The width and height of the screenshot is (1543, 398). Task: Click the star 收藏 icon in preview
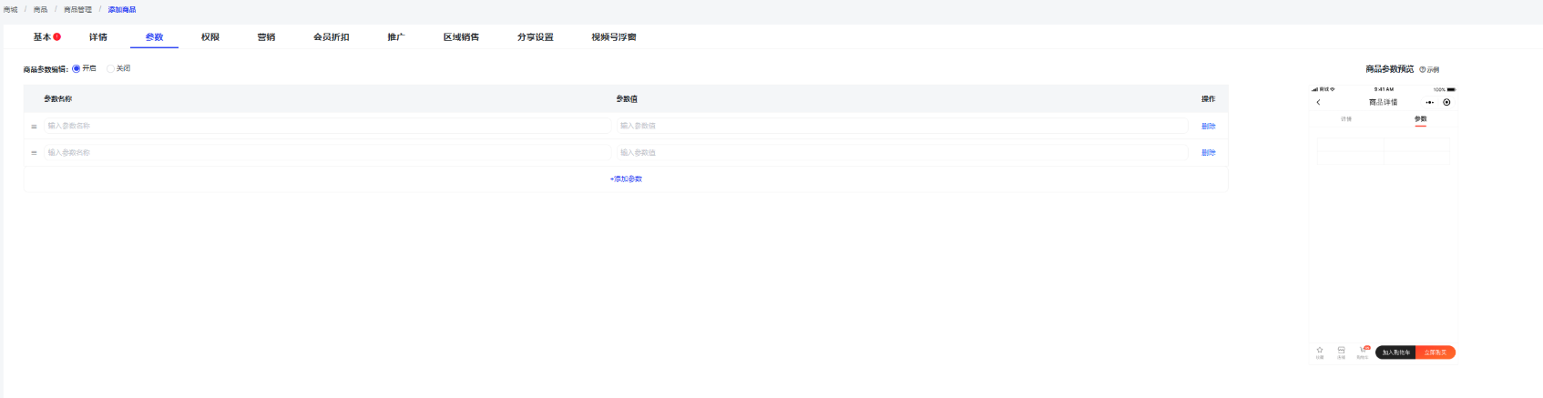1320,351
